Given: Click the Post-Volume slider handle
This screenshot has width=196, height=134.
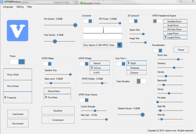Looking at the screenshot, I should coord(55,41).
